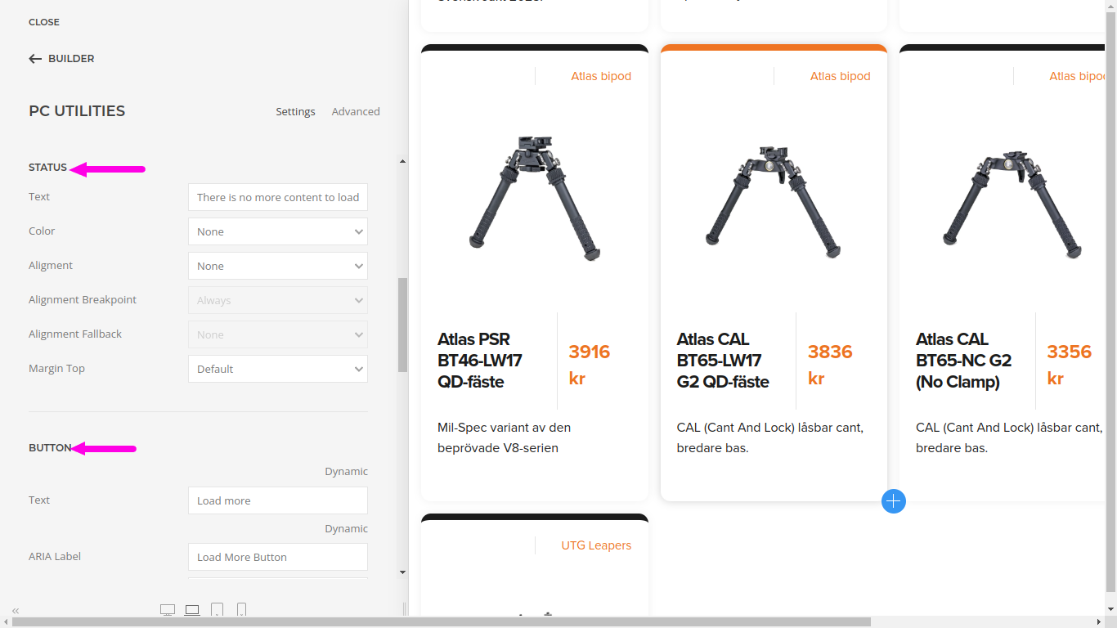Click the ARIA Label input field
Screen dimensions: 1117x628
[278, 557]
